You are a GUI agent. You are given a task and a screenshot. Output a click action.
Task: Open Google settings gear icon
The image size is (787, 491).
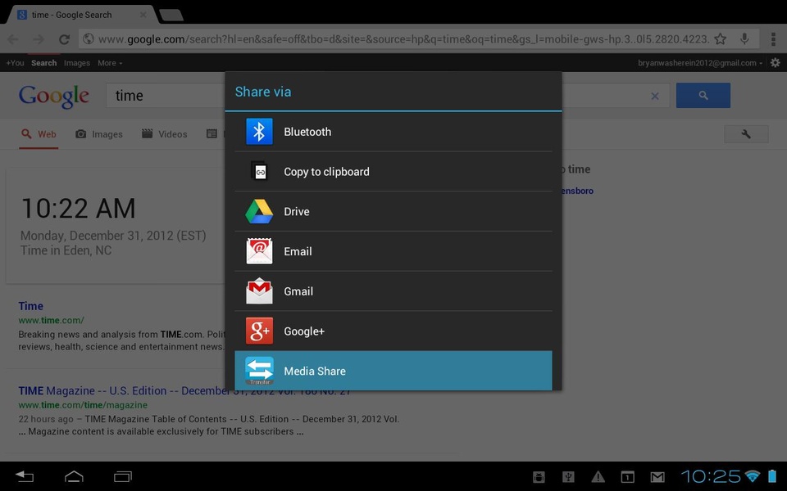click(776, 63)
